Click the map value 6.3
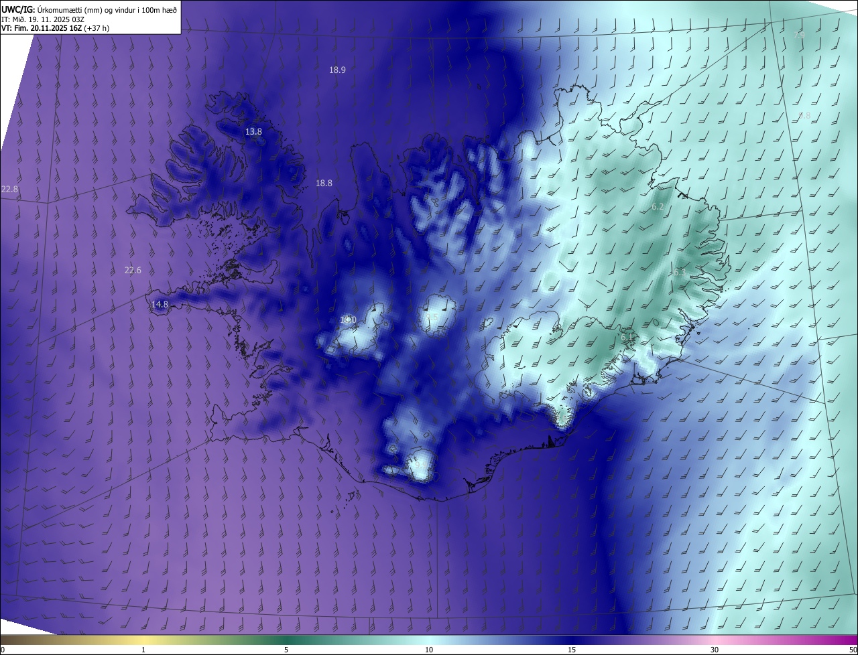 click(x=678, y=273)
